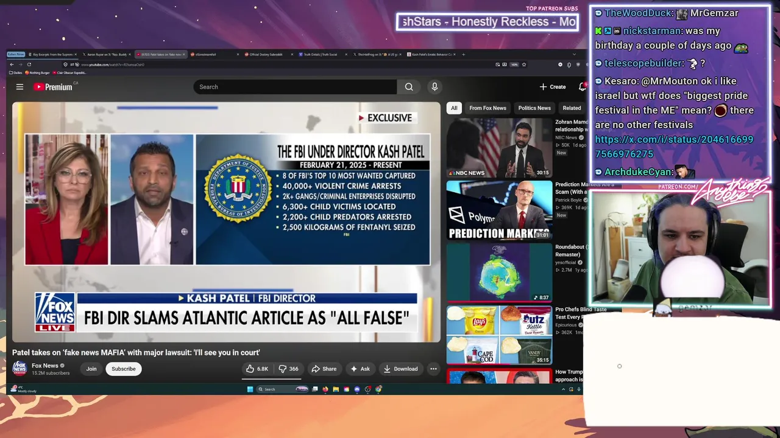
Task: Click browser back arrow
Action: [x=12, y=64]
